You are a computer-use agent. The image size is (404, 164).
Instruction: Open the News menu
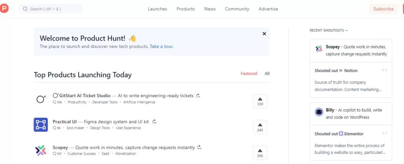(210, 9)
